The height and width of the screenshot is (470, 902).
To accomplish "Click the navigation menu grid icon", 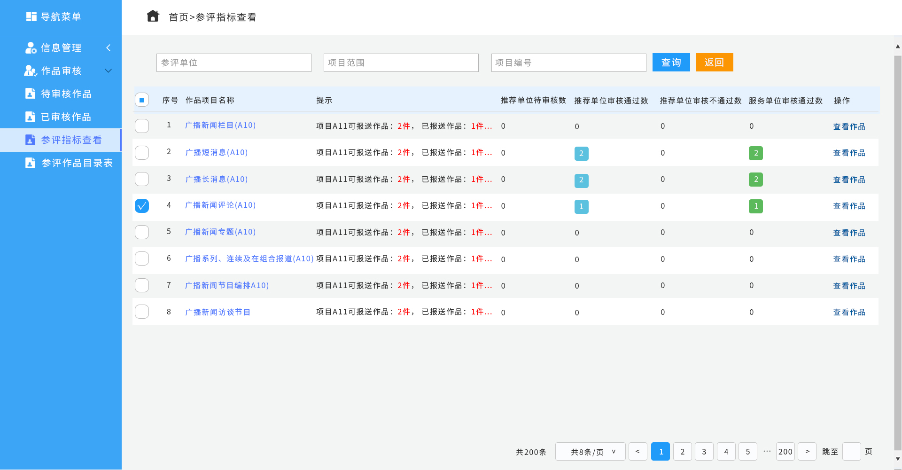I will pos(31,16).
